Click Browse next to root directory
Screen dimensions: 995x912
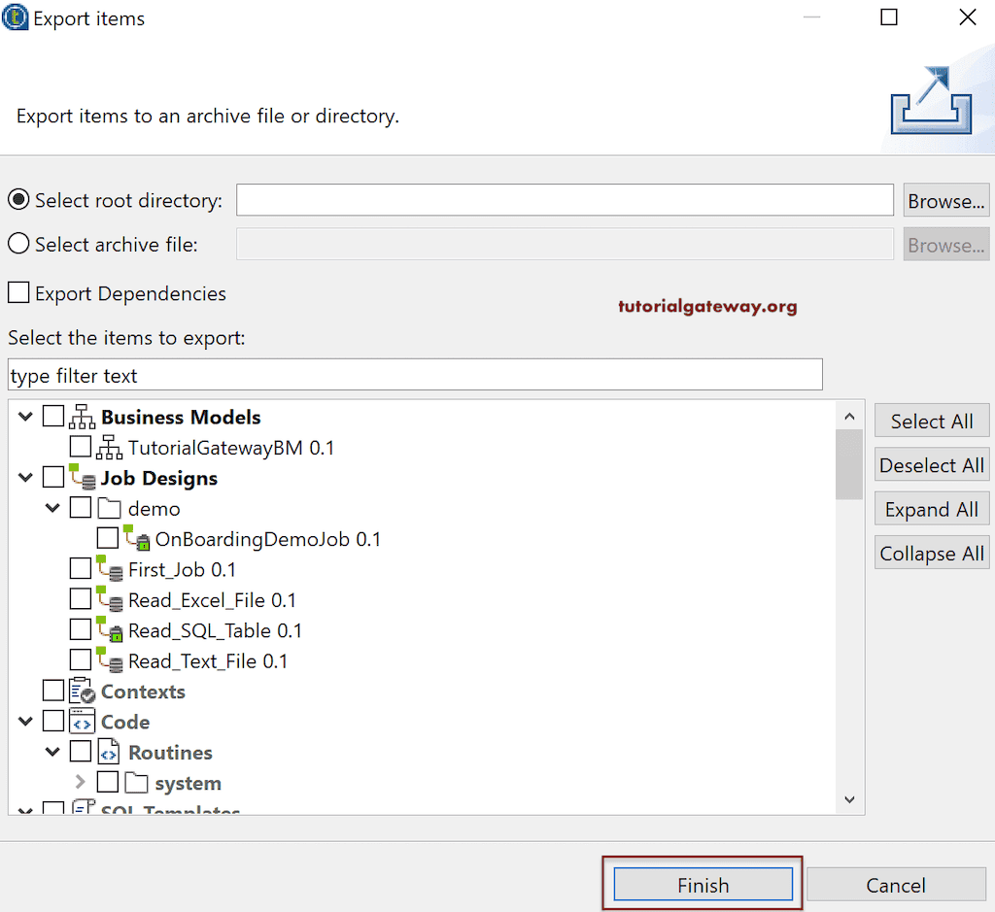pyautogui.click(x=945, y=200)
